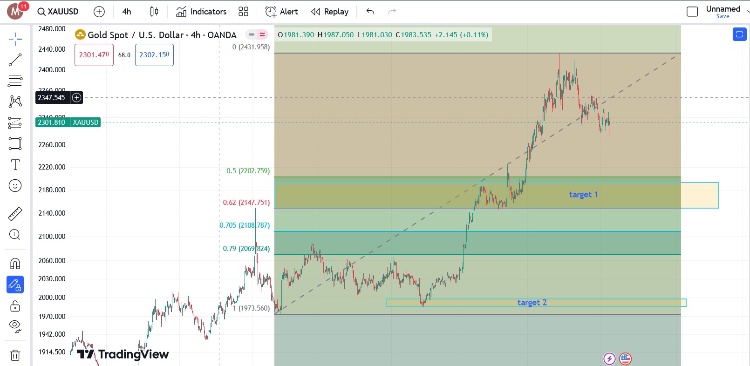
Task: Undo the last chart action
Action: [370, 12]
